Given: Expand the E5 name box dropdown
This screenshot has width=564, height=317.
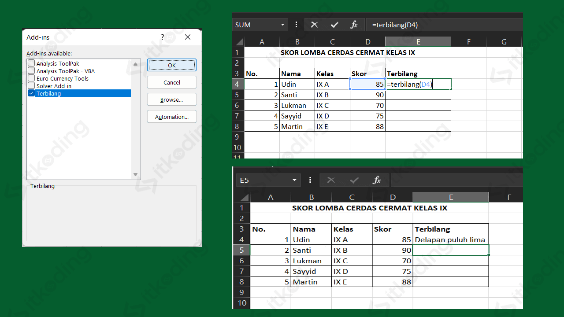Looking at the screenshot, I should pos(294,180).
